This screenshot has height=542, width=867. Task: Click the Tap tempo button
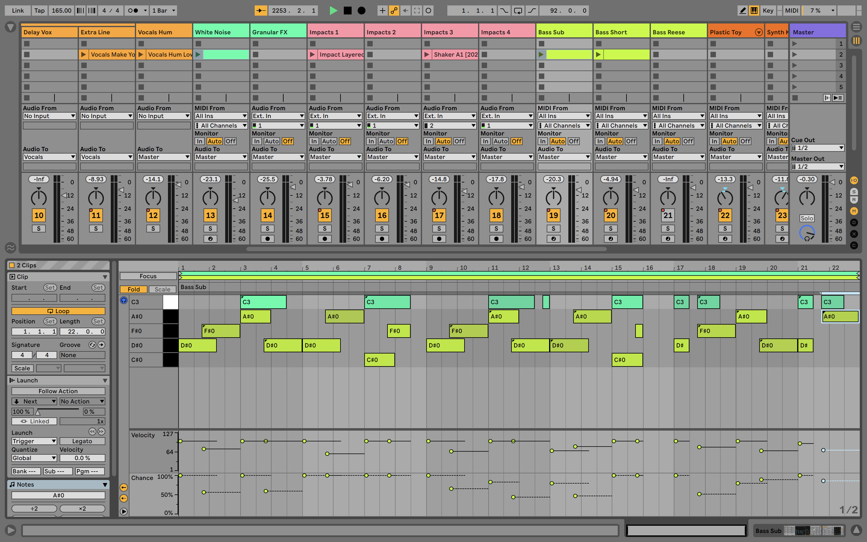tap(39, 11)
